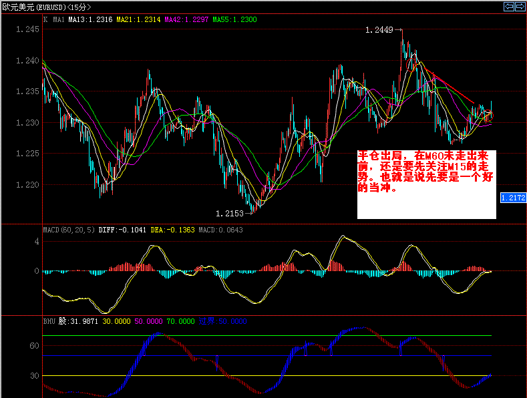
Task: Click the MACD axis label 0
Action: coord(37,271)
